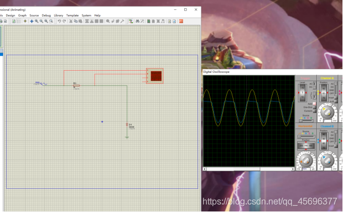Image resolution: width=343 pixels, height=212 pixels.
Task: Click the Zoom to Area icon
Action: (51, 21)
